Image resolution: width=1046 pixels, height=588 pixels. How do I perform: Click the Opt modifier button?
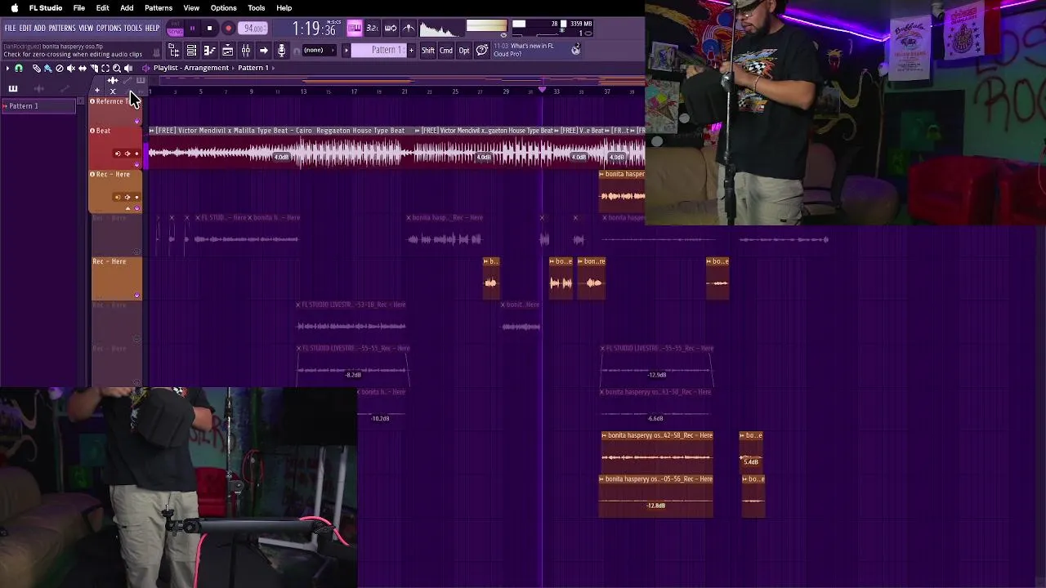tap(464, 51)
